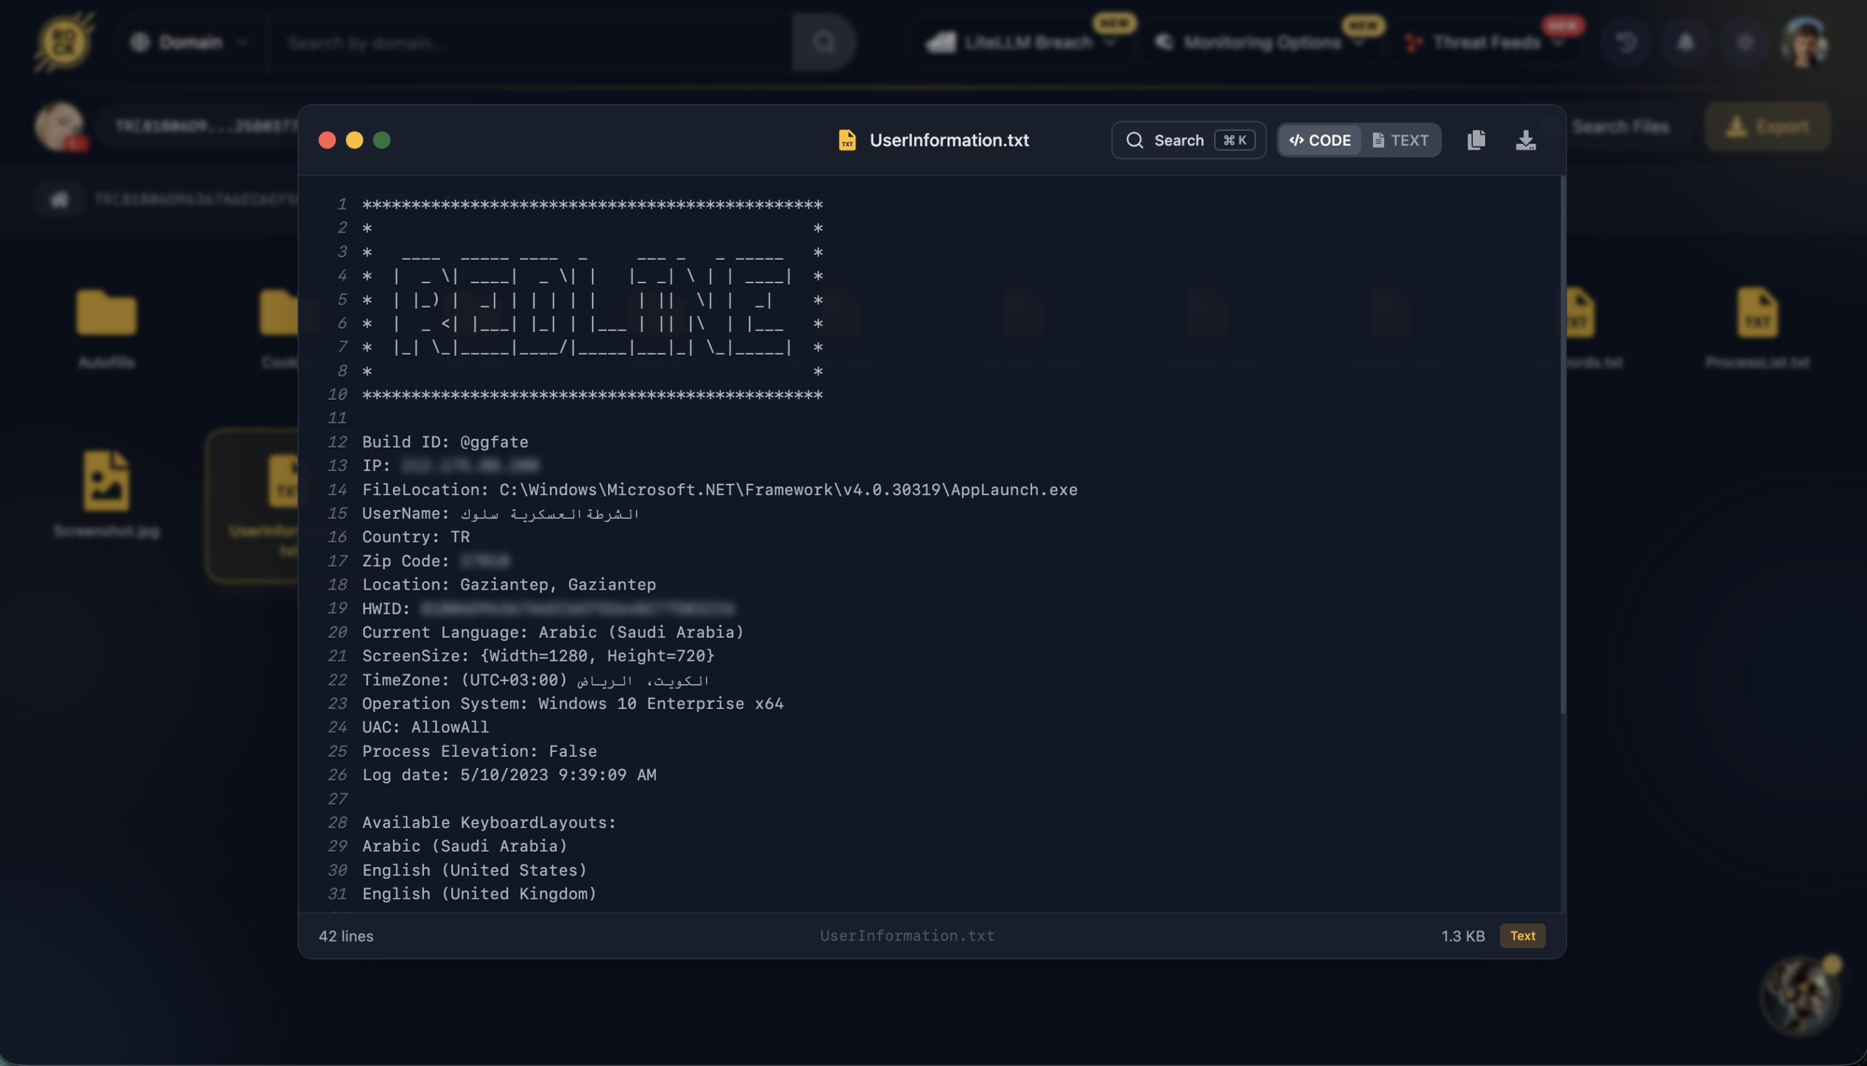Open the Search box in file viewer
Viewport: 1867px width, 1066px height.
click(1188, 140)
